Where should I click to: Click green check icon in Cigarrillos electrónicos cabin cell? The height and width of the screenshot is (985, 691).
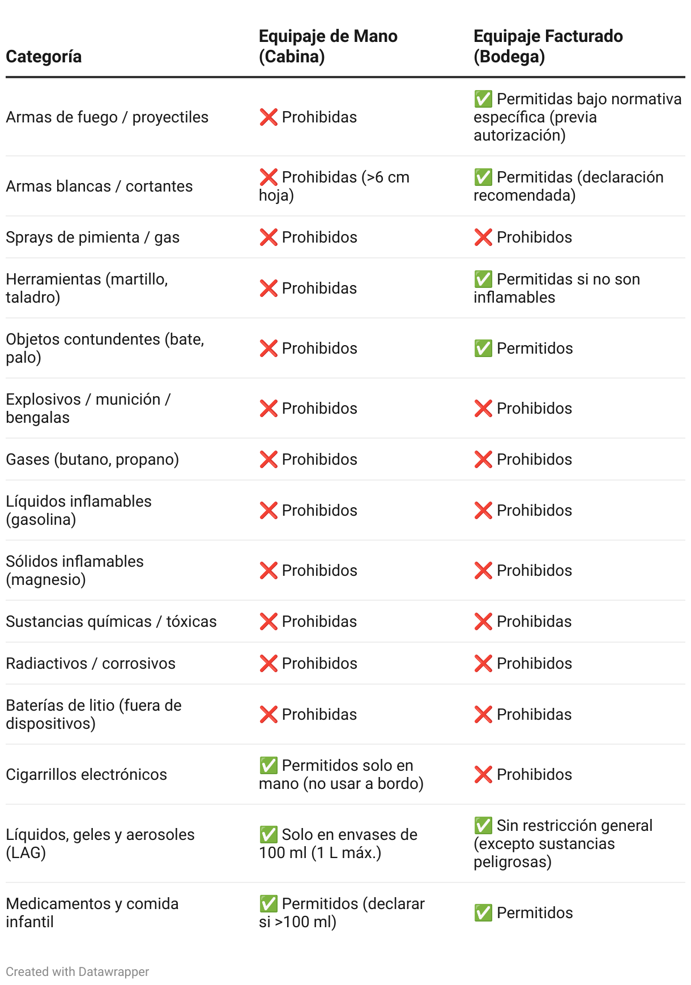(x=268, y=766)
